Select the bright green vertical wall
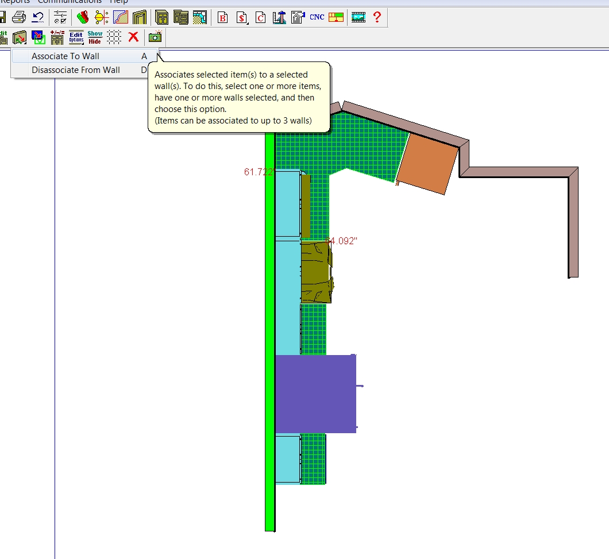The width and height of the screenshot is (609, 559). point(269,345)
